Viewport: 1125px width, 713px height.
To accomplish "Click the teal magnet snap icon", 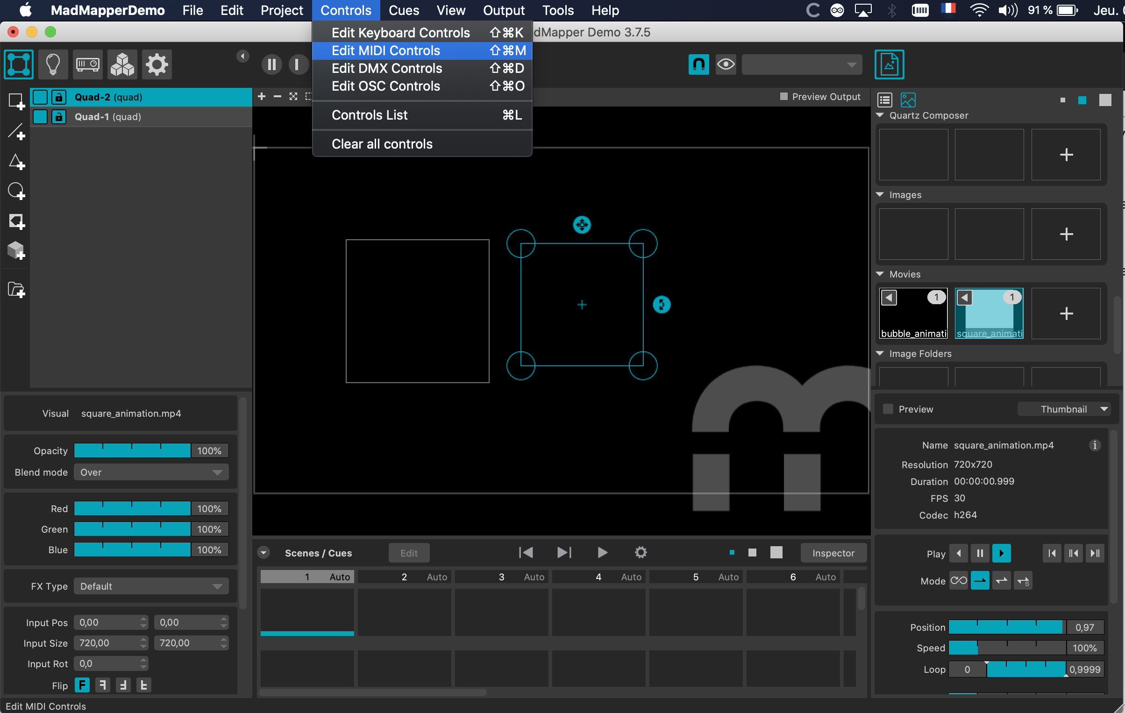I will tap(698, 64).
